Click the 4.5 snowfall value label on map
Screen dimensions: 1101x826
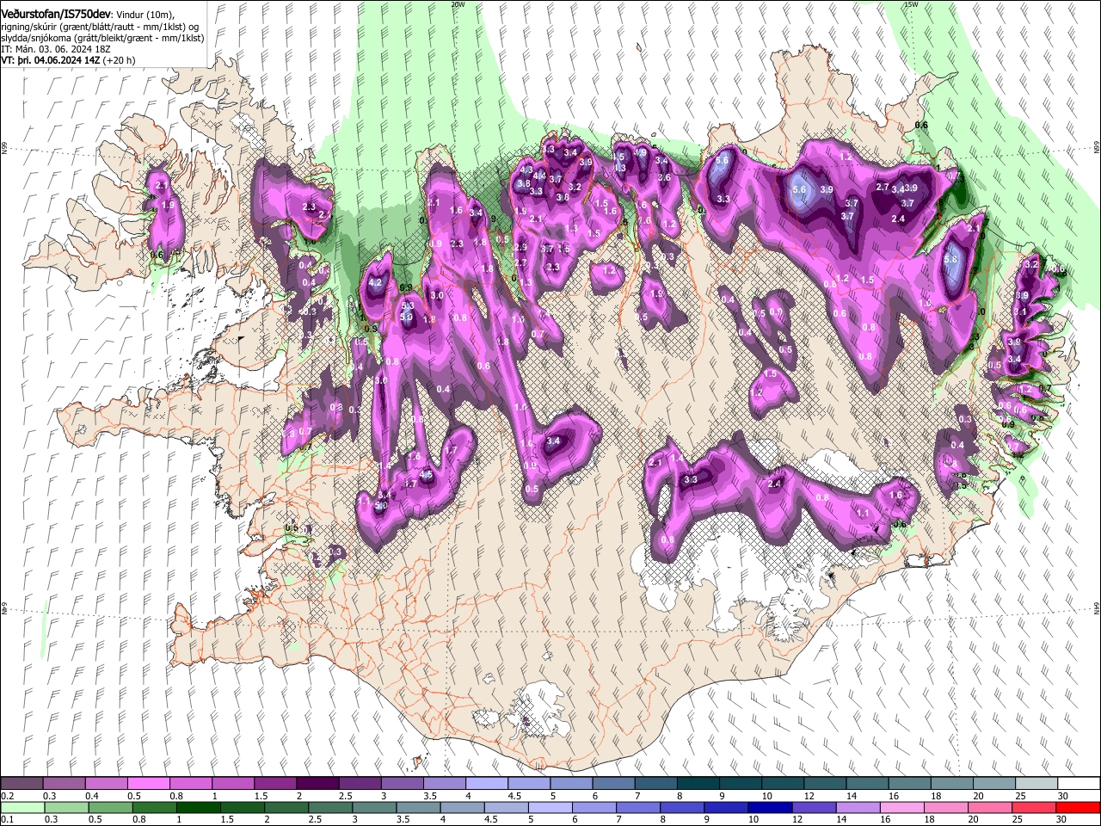(426, 474)
